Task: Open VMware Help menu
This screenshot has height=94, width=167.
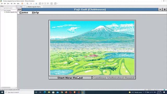Action: pyautogui.click(x=18, y=3)
